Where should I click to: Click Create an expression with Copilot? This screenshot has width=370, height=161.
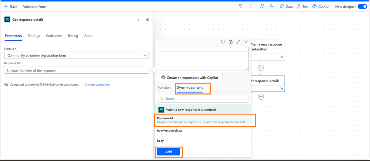click(x=190, y=78)
